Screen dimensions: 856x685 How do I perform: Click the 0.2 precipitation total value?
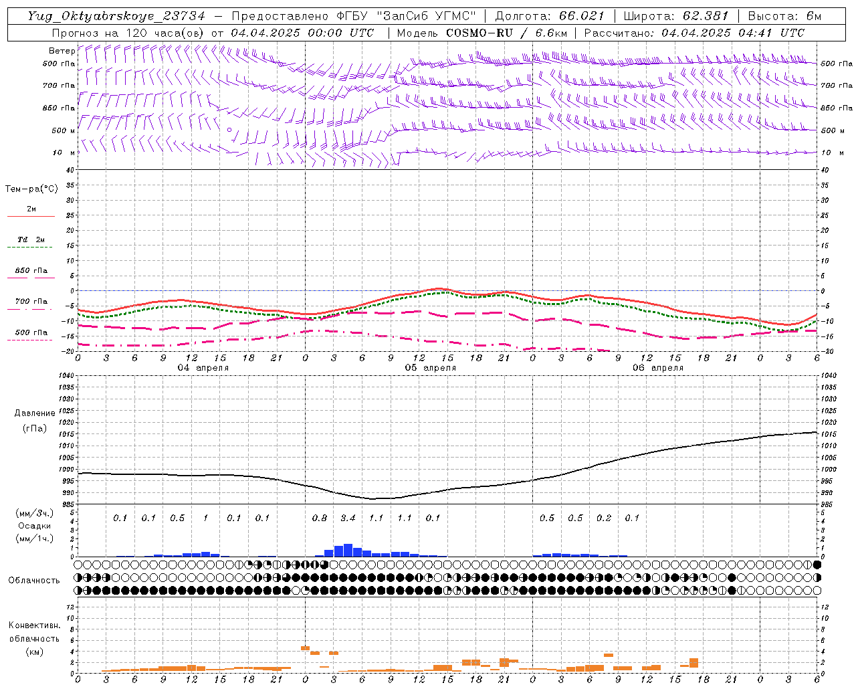(604, 518)
